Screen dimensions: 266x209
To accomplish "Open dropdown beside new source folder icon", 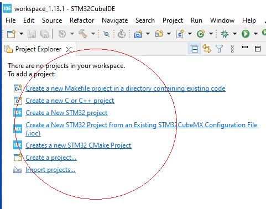I will click(x=169, y=34).
